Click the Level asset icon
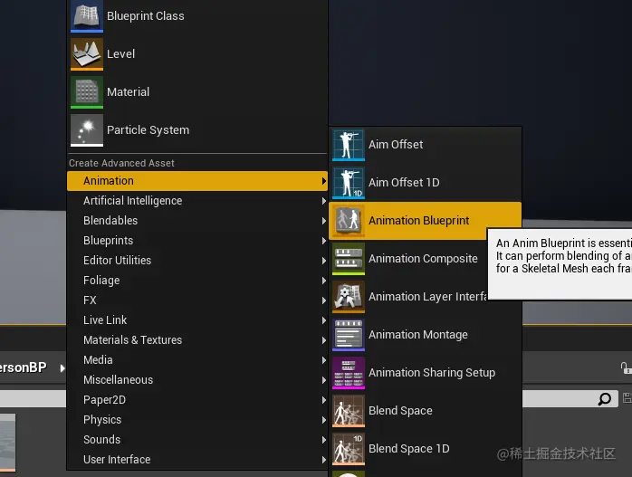Viewport: 632px width, 477px height. click(x=87, y=54)
